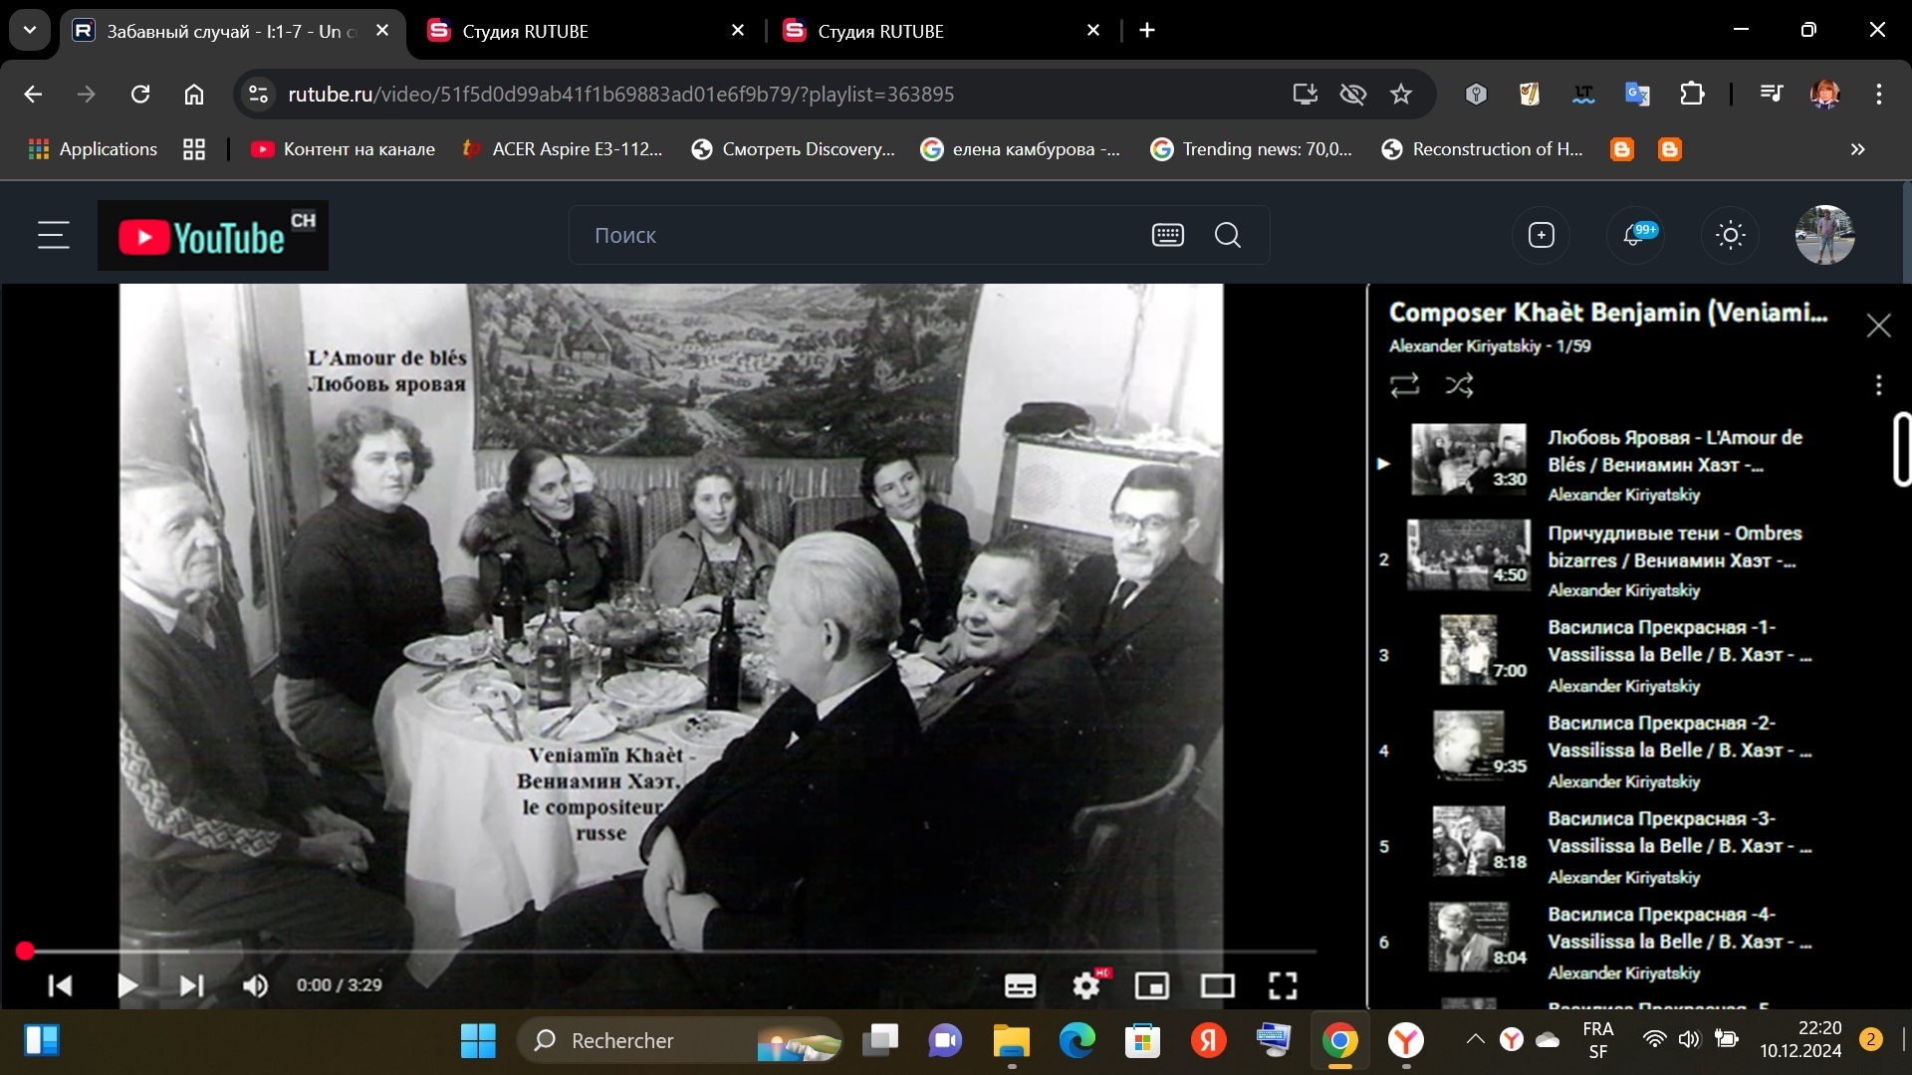Viewport: 1912px width, 1075px height.
Task: Play the video
Action: (x=126, y=985)
